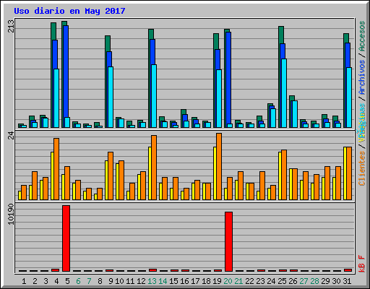Click the yellow bar for day 13
The image size is (370, 289).
(150, 173)
